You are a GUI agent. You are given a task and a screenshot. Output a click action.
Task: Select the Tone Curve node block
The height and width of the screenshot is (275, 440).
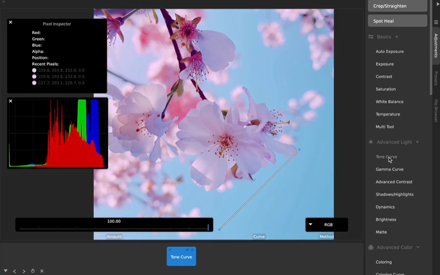(181, 256)
